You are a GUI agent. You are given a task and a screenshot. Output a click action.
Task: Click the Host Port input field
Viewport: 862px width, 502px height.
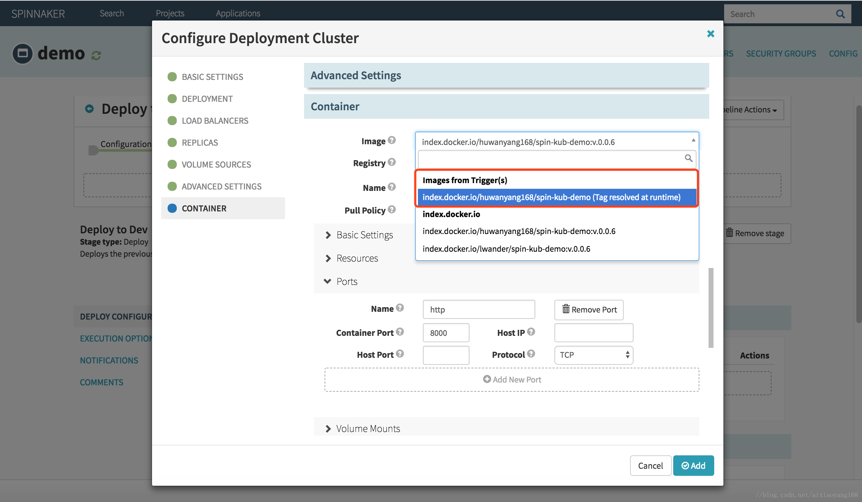446,355
